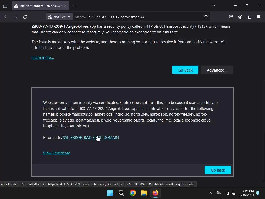Screen dimensions: 265x199
Task: Open Firefox account icon
Action: pos(240,17)
